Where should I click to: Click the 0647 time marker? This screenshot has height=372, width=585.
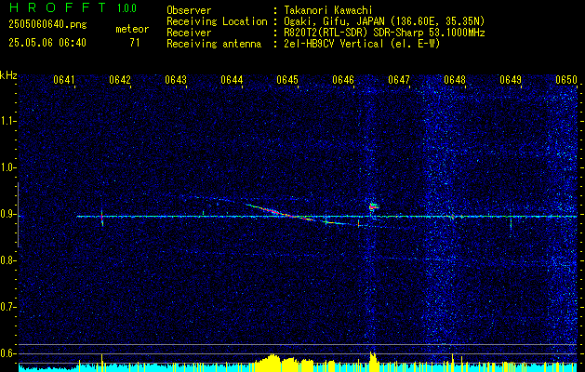point(399,80)
